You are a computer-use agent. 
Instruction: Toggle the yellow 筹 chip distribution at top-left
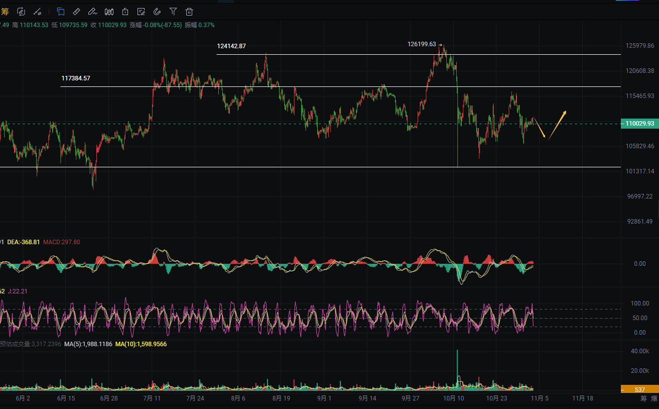[x=5, y=11]
